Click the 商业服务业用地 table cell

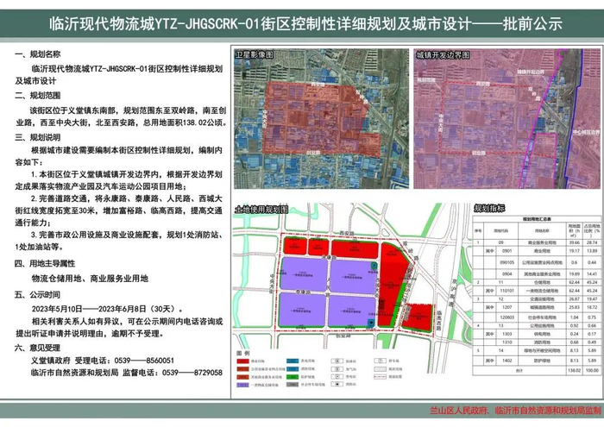(x=542, y=242)
